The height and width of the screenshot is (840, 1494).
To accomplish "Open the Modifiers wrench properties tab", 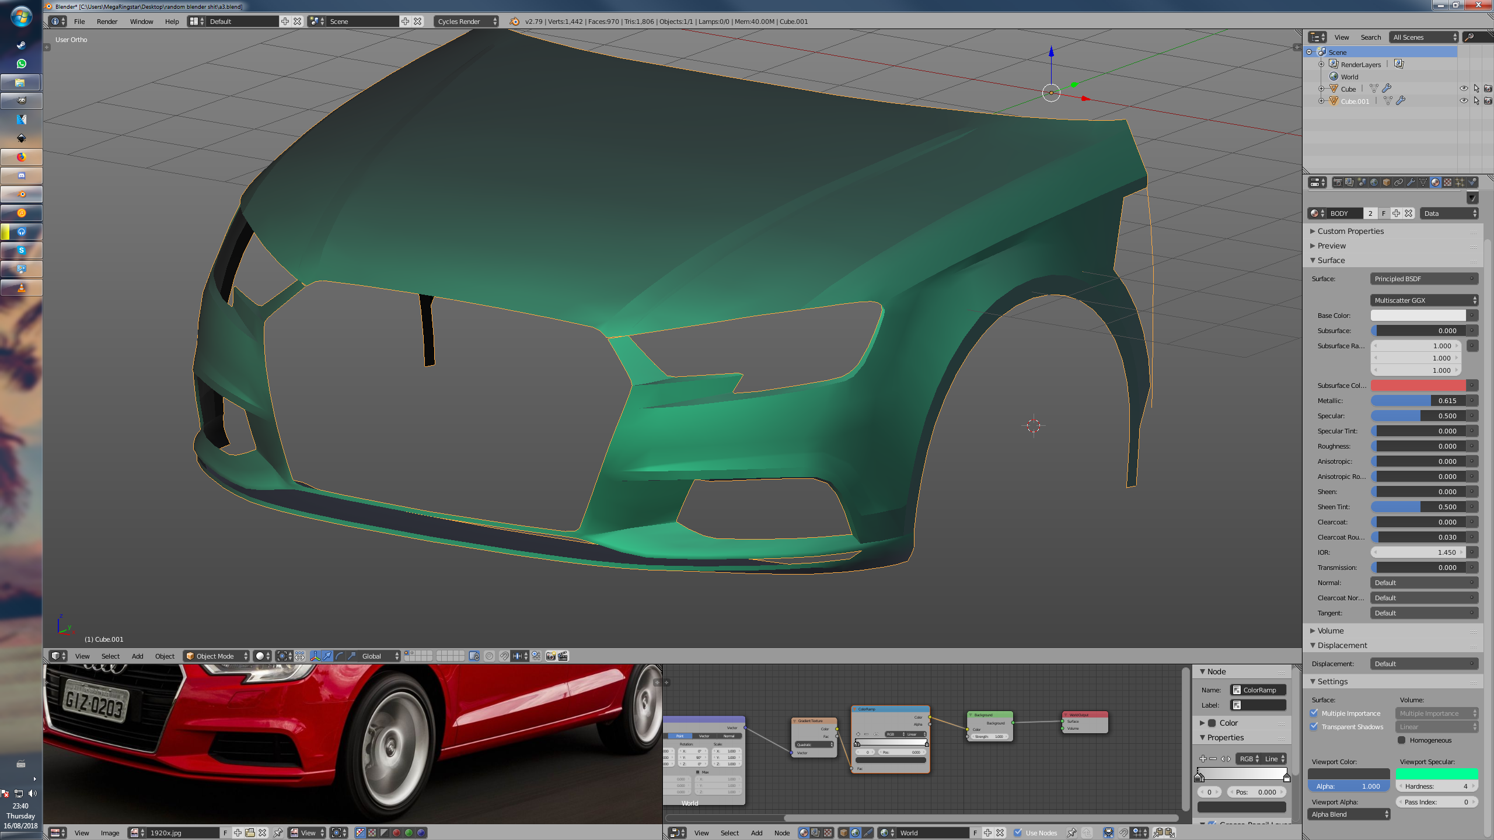I will coord(1411,183).
